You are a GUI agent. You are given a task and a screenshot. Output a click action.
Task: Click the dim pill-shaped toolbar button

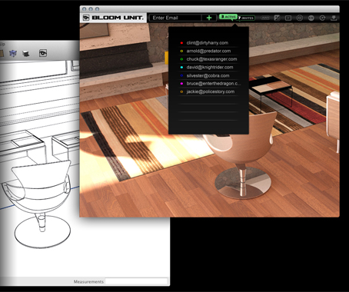coord(265,18)
